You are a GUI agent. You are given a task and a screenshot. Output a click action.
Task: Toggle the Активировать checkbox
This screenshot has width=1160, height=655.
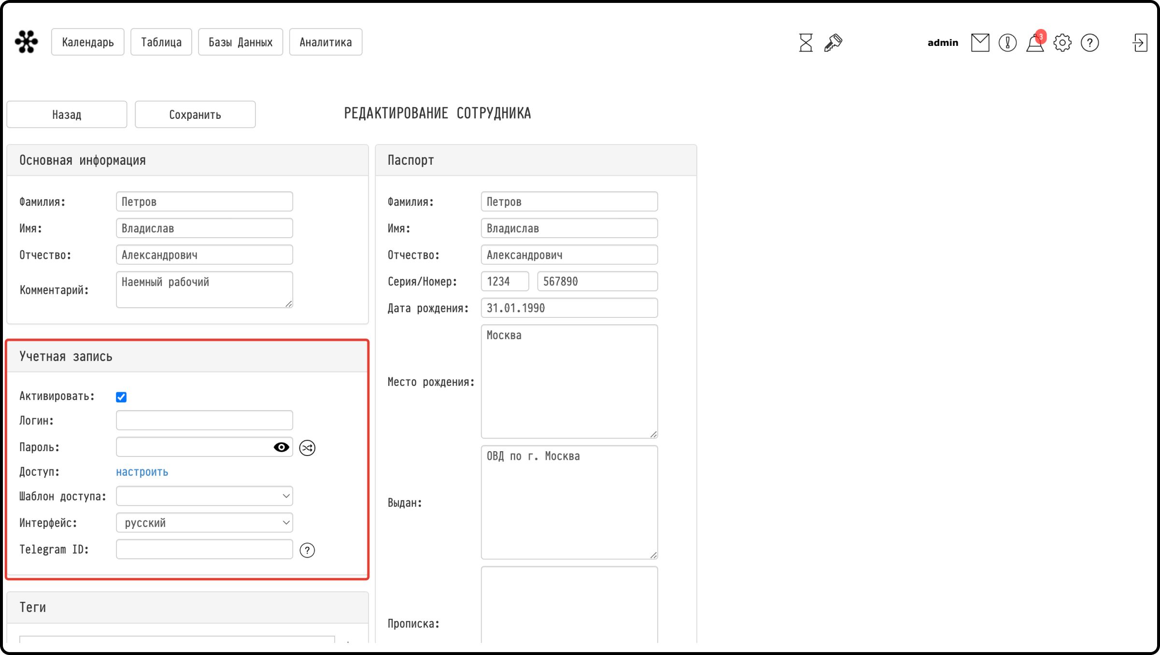pyautogui.click(x=121, y=397)
